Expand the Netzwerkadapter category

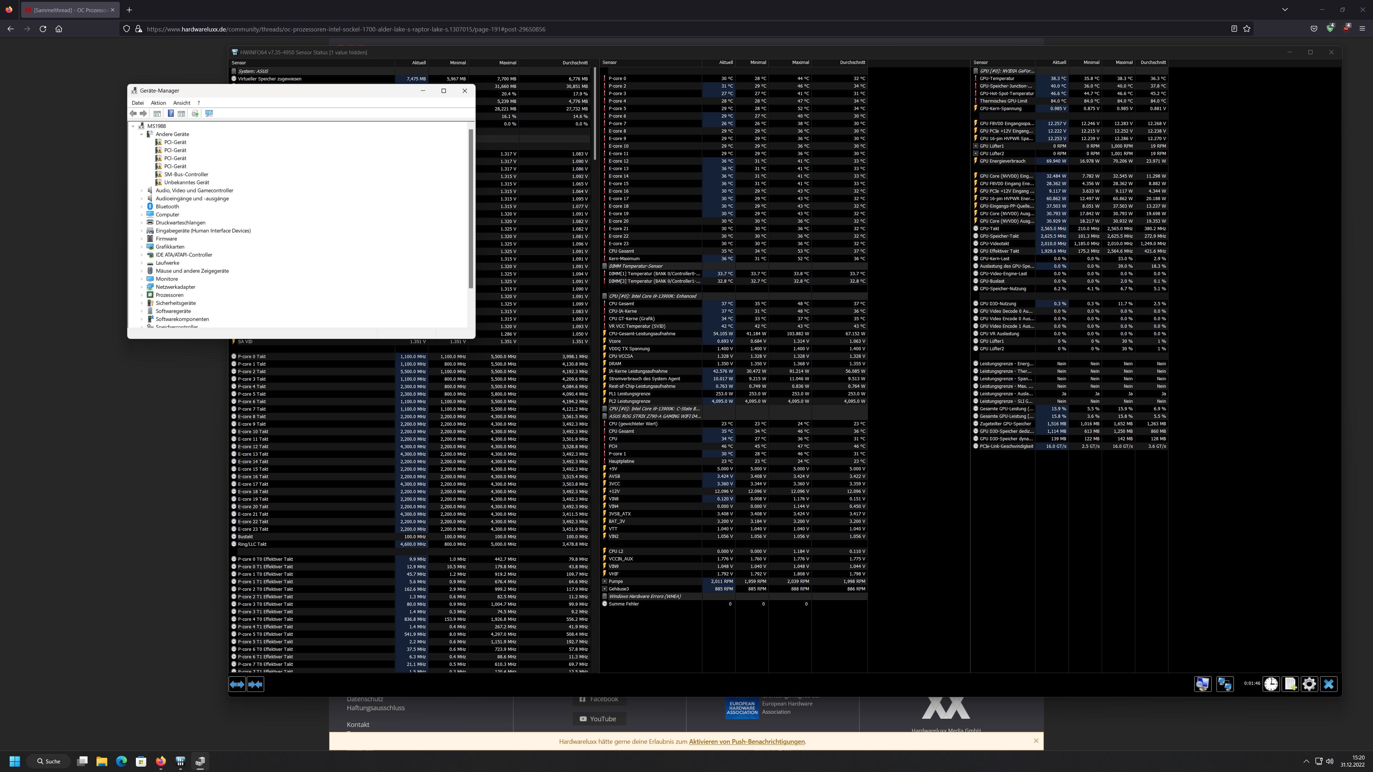pyautogui.click(x=142, y=287)
